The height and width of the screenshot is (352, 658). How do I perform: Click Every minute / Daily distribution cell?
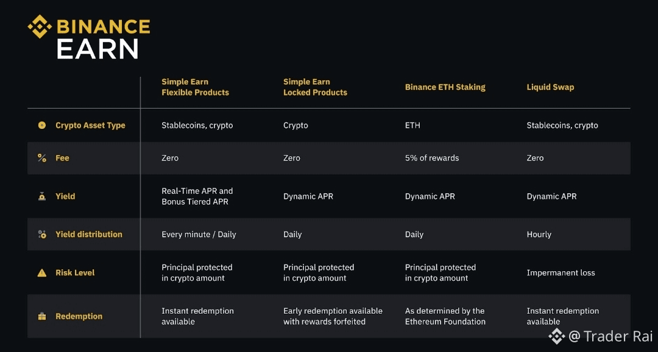199,234
